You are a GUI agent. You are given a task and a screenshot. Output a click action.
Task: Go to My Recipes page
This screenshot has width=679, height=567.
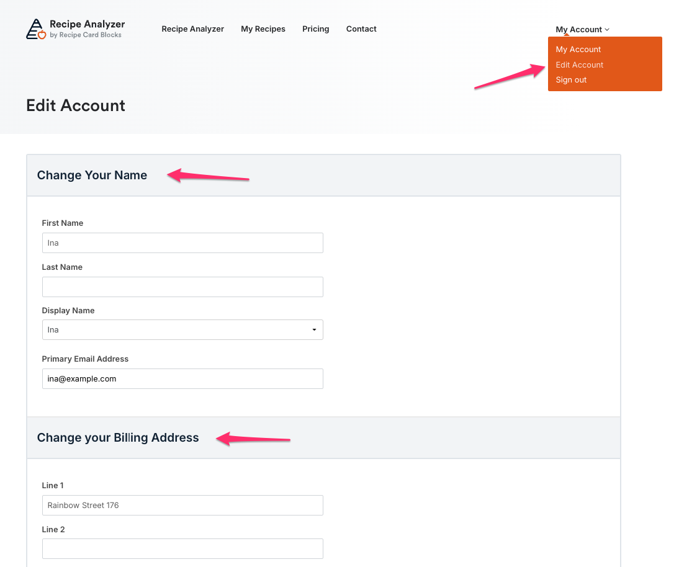pyautogui.click(x=263, y=29)
